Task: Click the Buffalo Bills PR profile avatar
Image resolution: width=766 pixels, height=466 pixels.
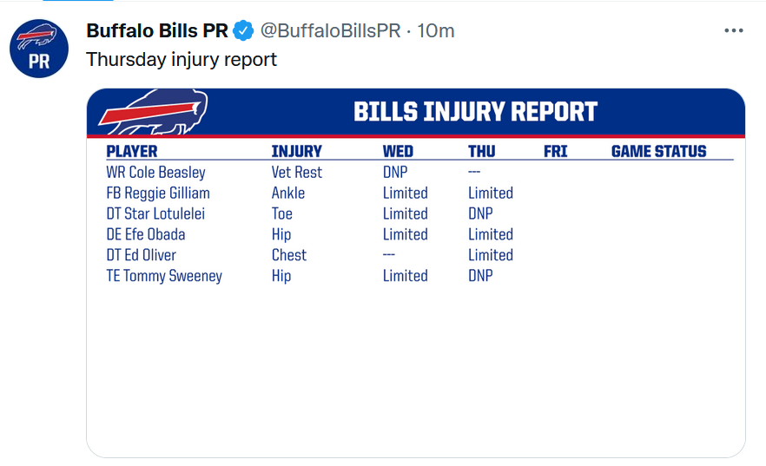Action: (x=39, y=49)
